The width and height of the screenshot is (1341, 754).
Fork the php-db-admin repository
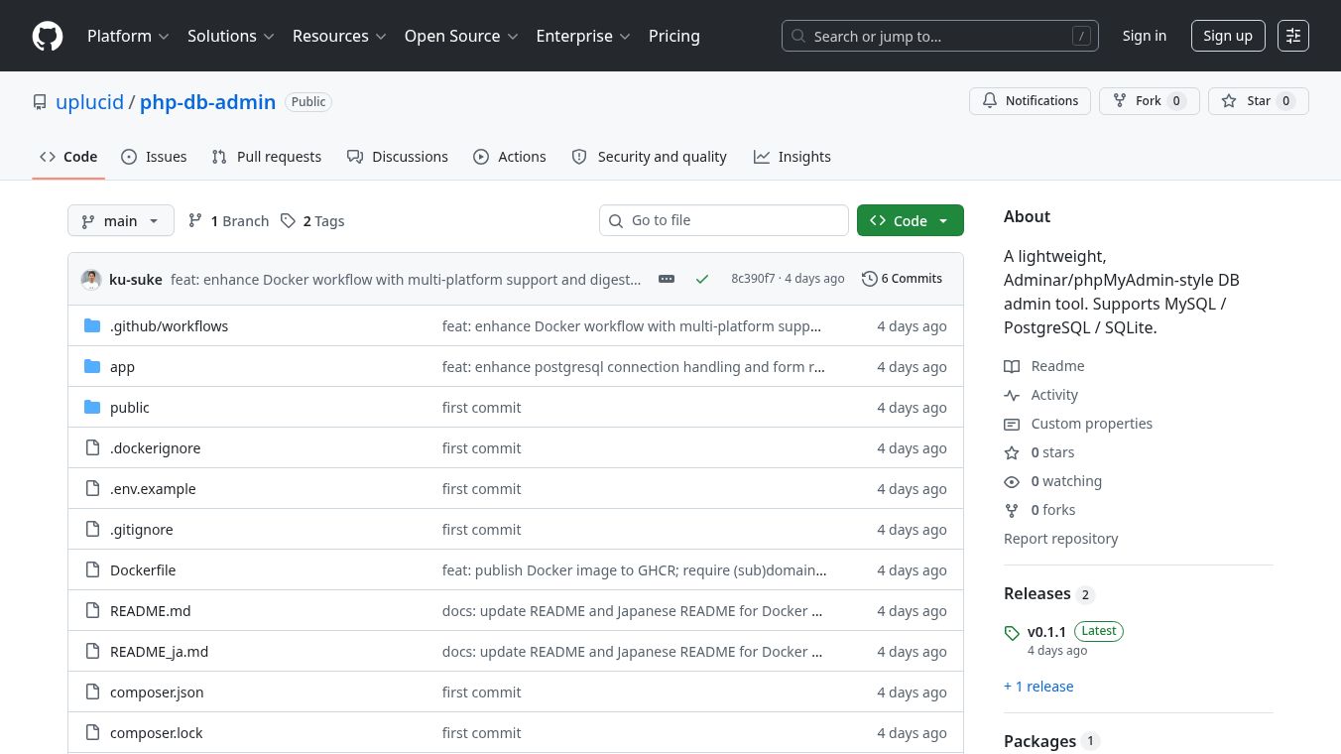(x=1150, y=101)
